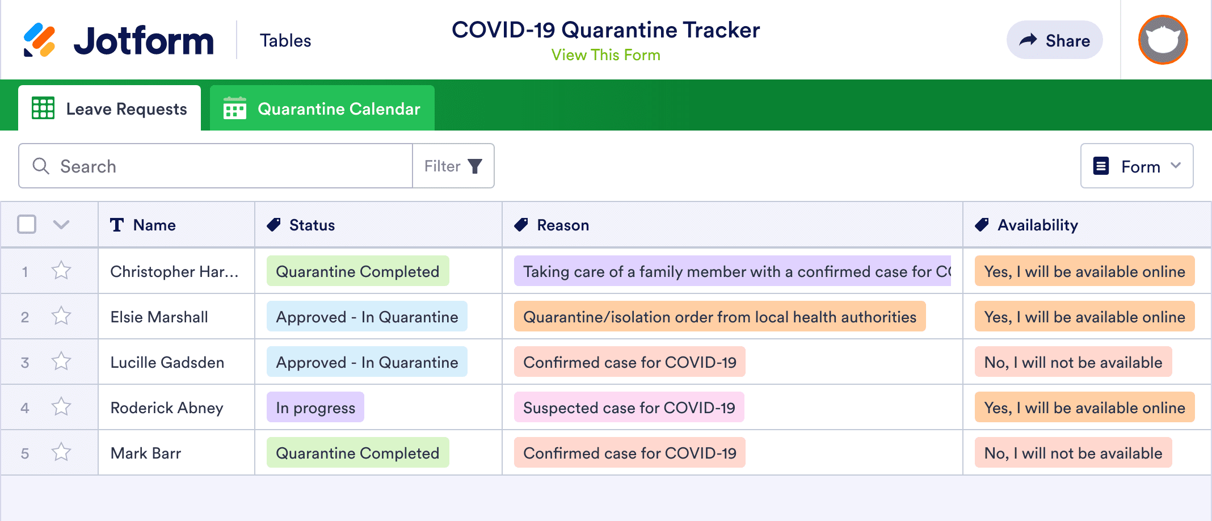Screen dimensions: 1212x521
Task: Click the calendar icon on Quarantine Calendar tab
Action: click(x=235, y=108)
